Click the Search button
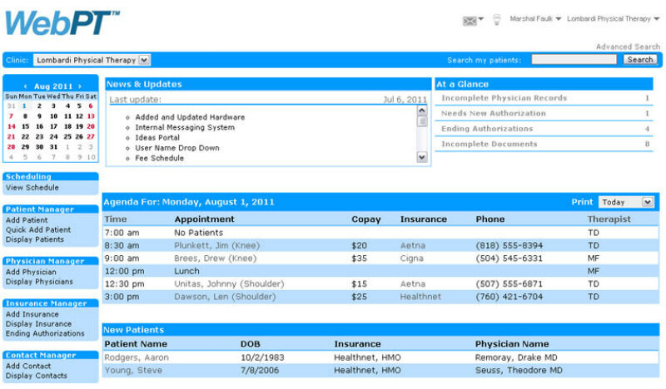Screen dimensions: 666x389 tap(639, 60)
